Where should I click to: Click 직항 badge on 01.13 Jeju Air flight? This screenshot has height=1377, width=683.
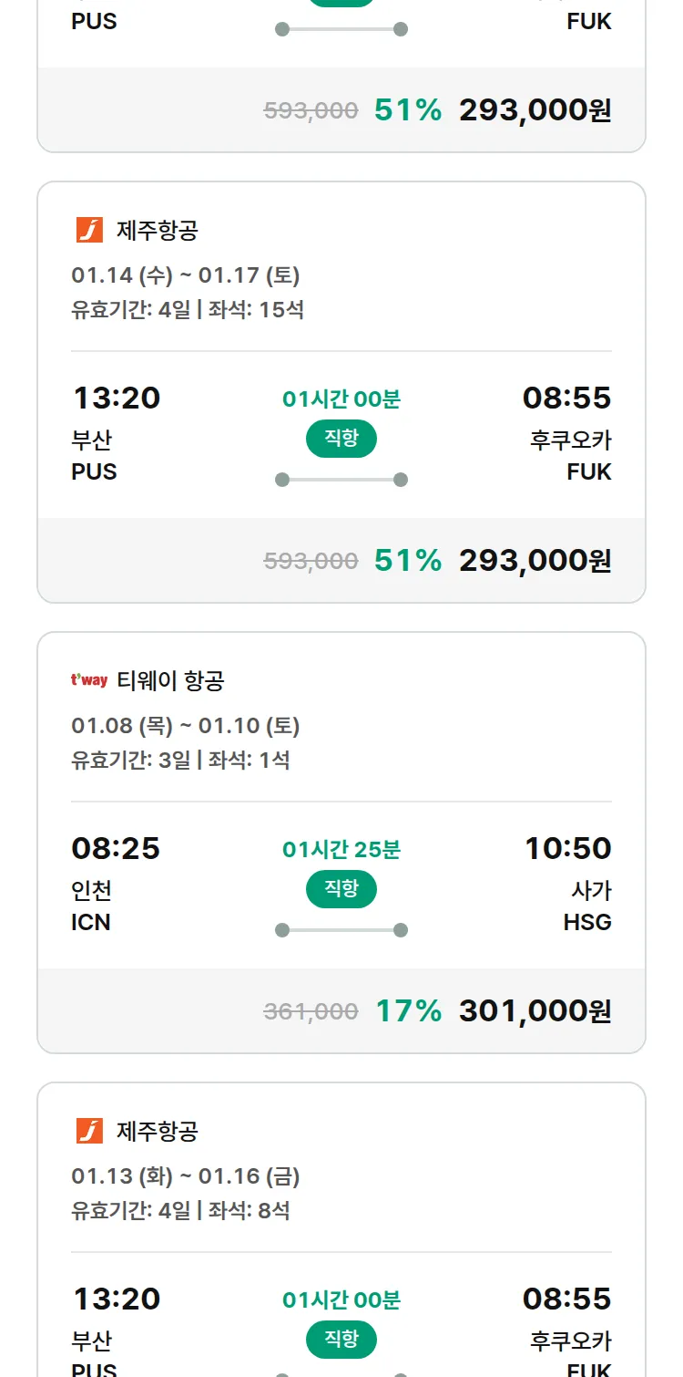point(341,1340)
